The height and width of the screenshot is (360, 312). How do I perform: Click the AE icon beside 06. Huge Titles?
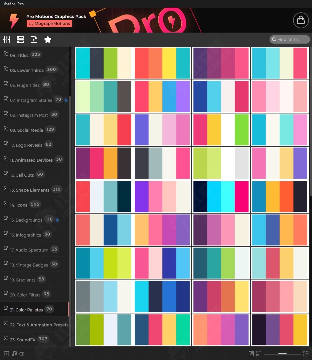coord(6,83)
